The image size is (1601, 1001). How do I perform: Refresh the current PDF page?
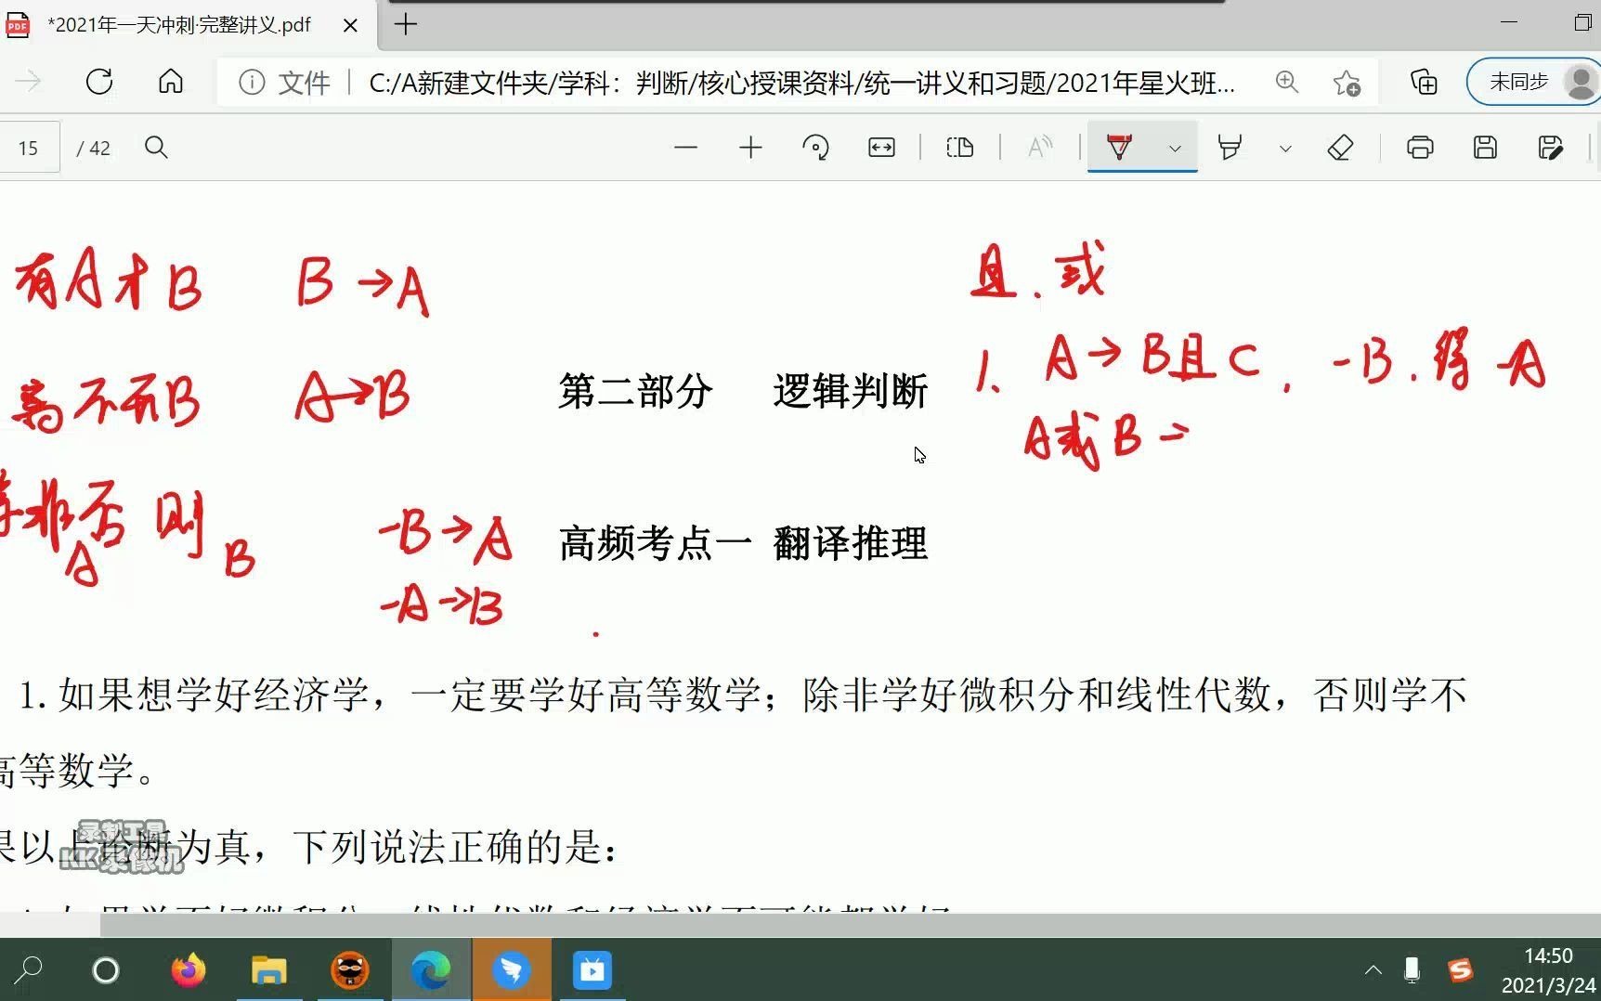click(x=99, y=82)
